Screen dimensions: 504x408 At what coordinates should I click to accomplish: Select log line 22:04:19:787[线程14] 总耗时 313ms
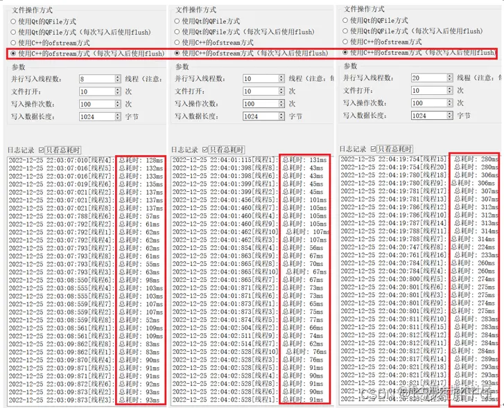pyautogui.click(x=419, y=223)
